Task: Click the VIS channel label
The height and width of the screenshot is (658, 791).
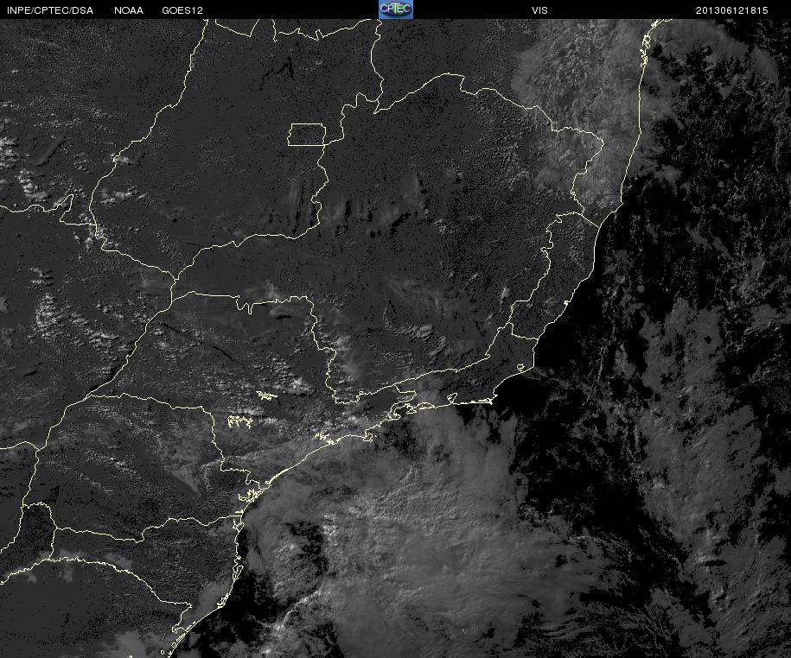Action: click(x=539, y=10)
